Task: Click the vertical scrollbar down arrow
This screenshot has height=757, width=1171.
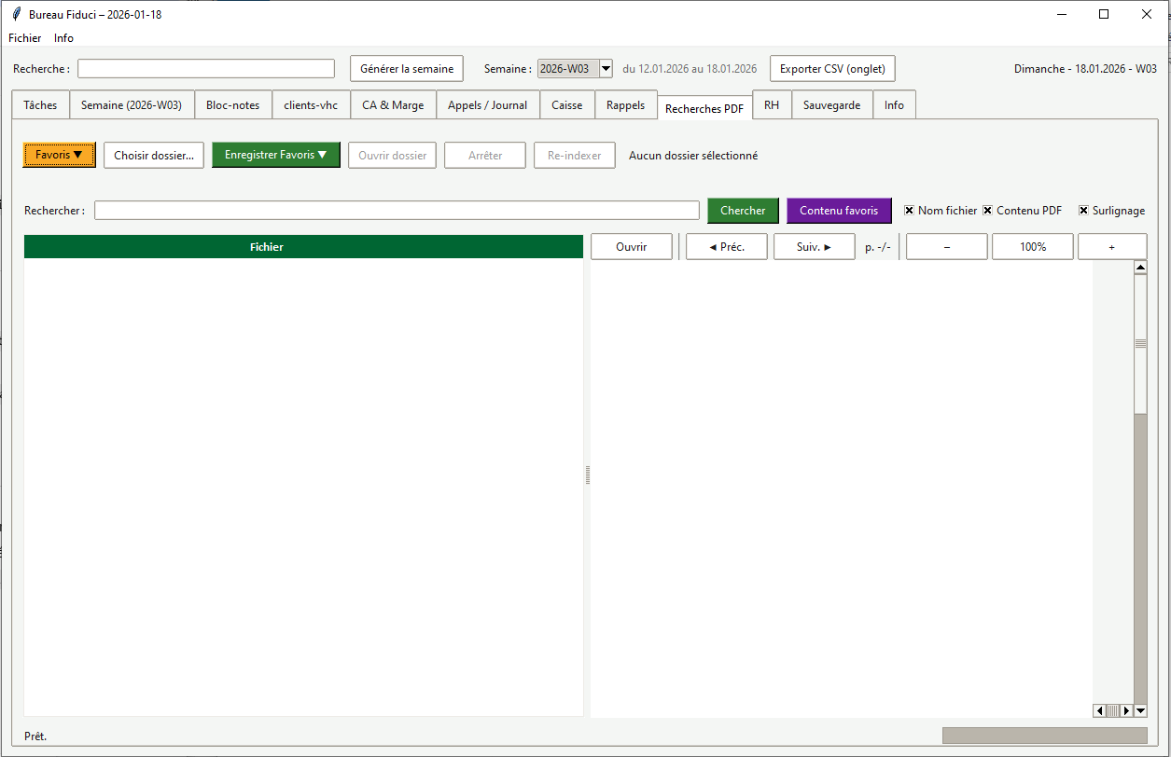Action: tap(1140, 710)
